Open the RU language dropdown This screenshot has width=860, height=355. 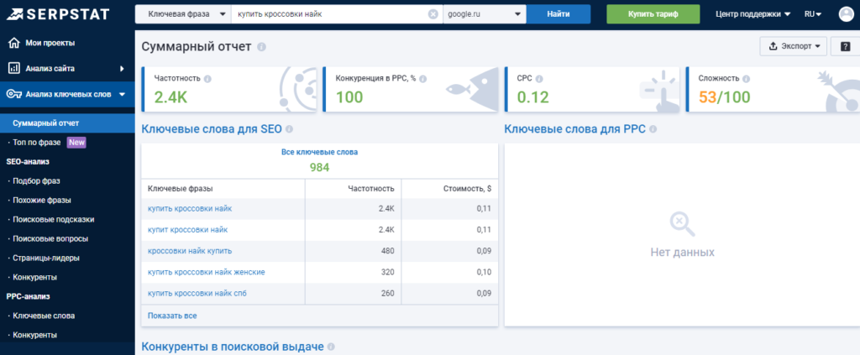pyautogui.click(x=813, y=14)
